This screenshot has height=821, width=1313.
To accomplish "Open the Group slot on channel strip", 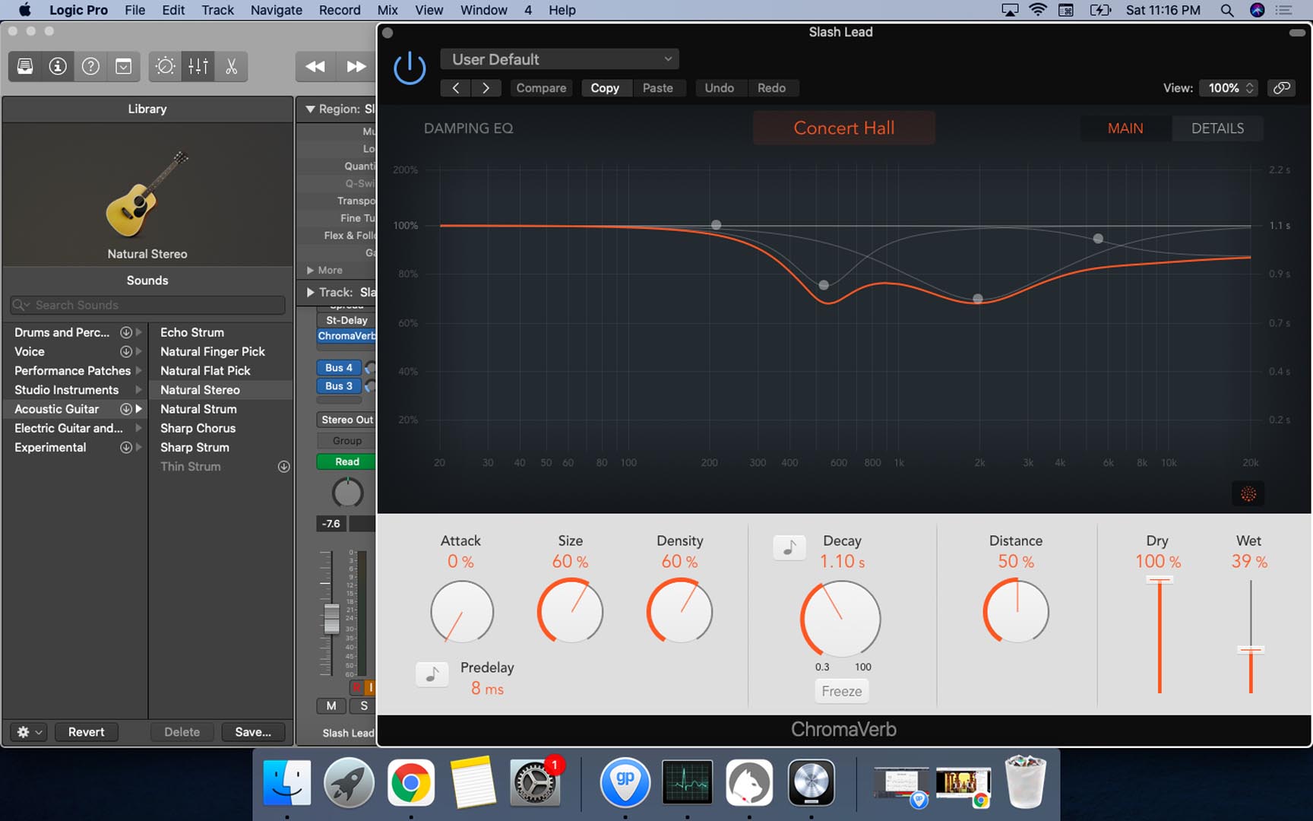I will (346, 441).
